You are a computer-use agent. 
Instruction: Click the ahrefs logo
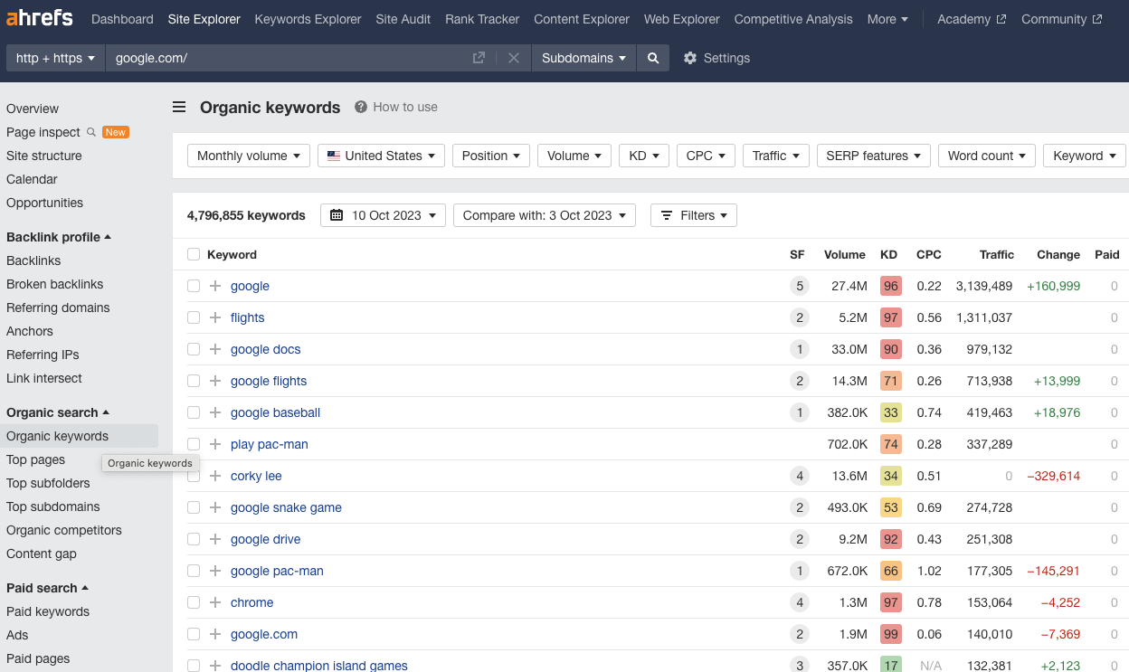coord(40,19)
